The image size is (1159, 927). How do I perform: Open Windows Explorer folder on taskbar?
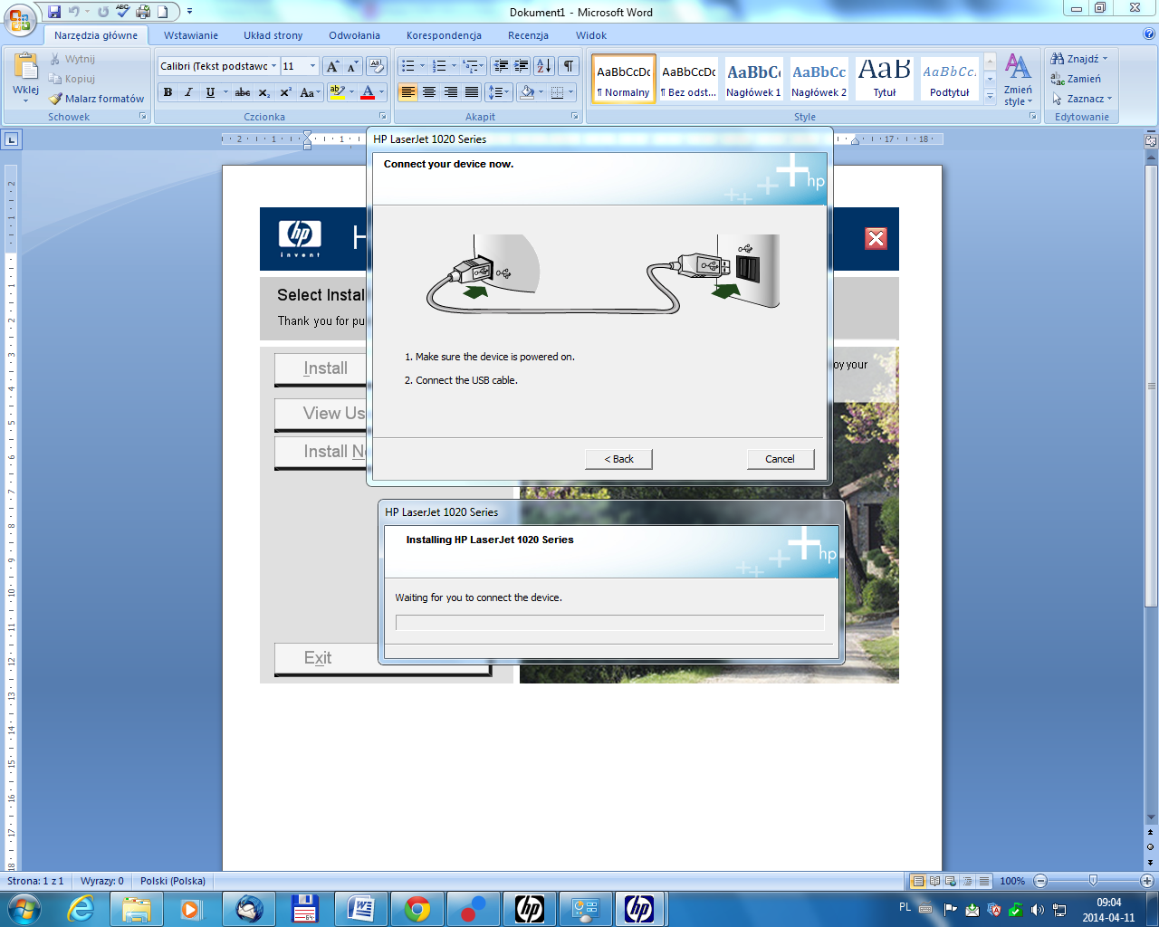(x=137, y=908)
